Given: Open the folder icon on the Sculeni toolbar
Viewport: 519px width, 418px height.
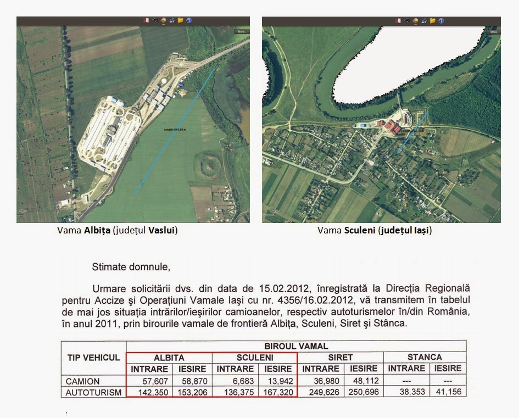Looking at the screenshot, I should [x=433, y=21].
